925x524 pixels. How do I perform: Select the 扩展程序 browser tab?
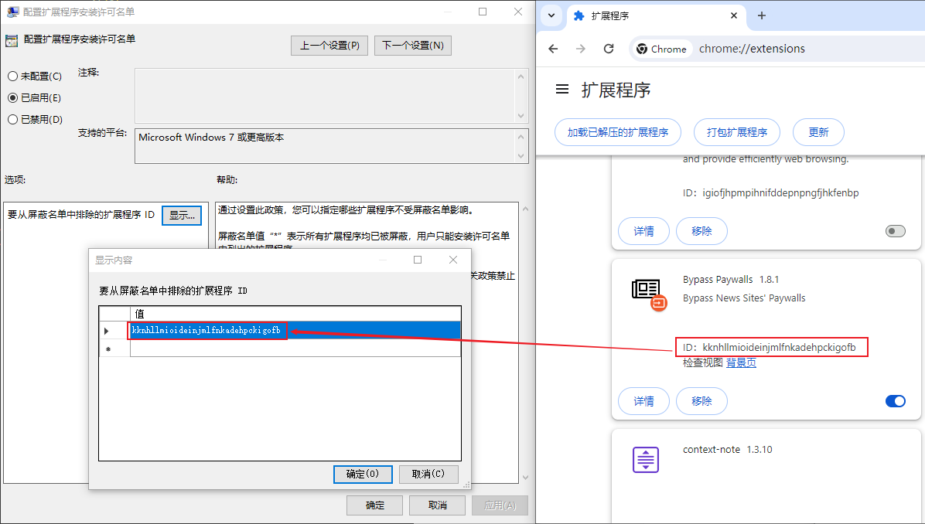click(x=650, y=15)
